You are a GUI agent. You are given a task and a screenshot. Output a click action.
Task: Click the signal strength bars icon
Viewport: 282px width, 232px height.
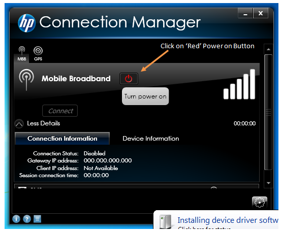(x=239, y=84)
